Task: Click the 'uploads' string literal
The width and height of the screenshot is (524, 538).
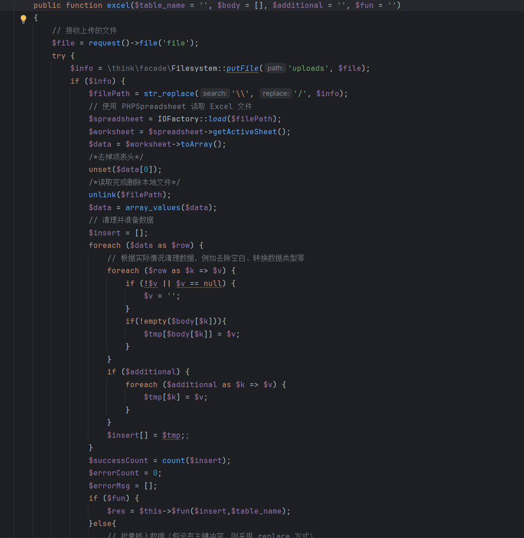Action: 308,68
